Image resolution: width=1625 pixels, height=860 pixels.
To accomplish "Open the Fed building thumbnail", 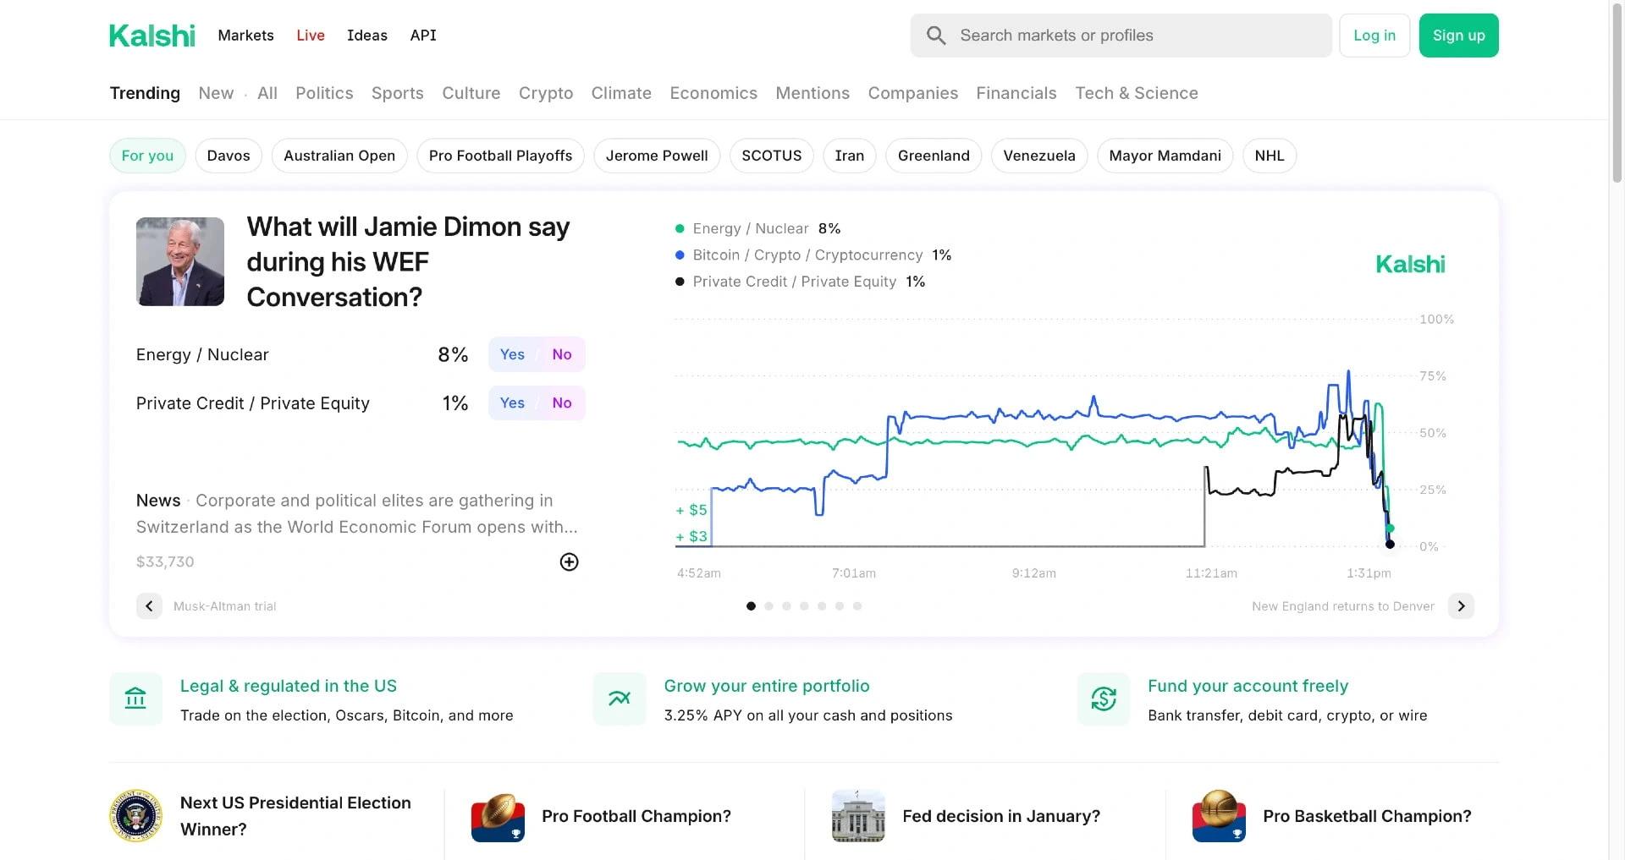I will pyautogui.click(x=858, y=816).
